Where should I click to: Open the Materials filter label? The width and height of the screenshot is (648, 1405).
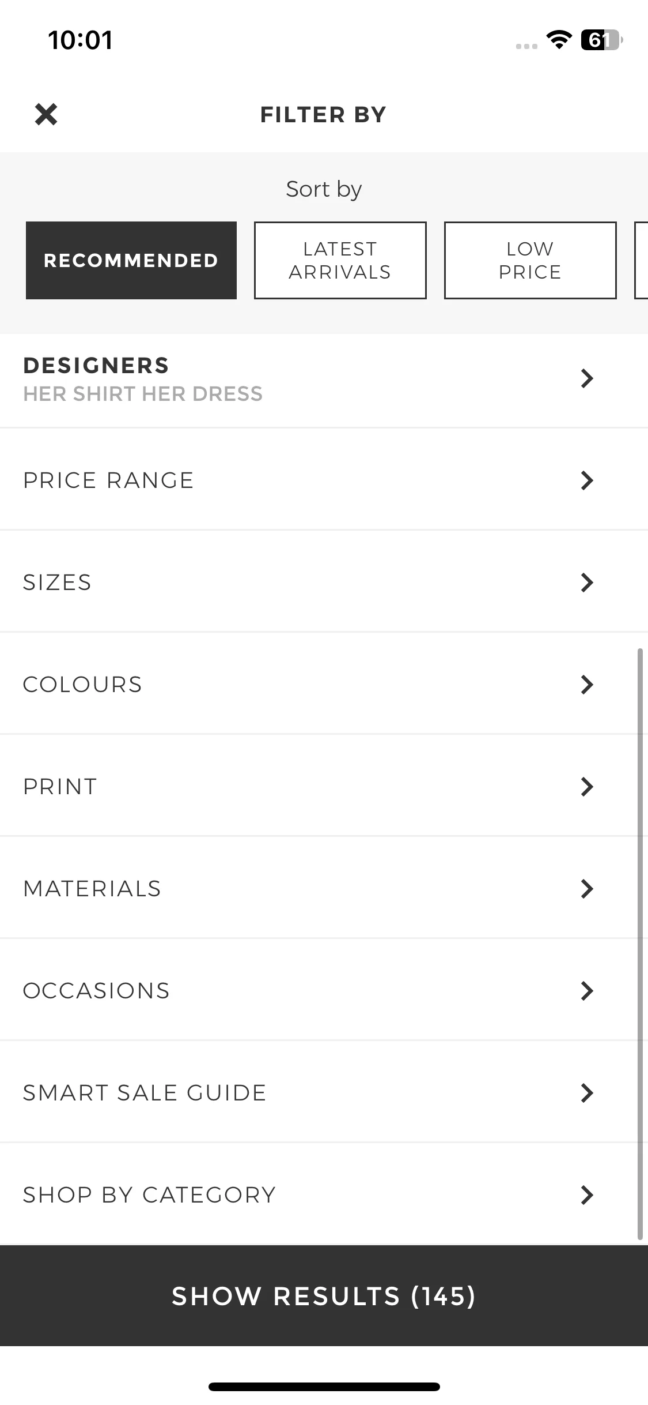(92, 889)
